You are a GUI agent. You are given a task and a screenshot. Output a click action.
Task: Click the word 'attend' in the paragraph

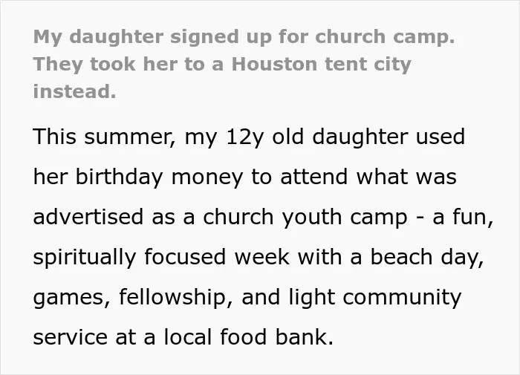tap(314, 177)
